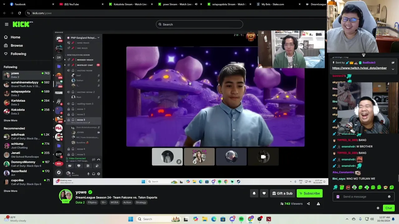The width and height of the screenshot is (399, 224).
Task: Select the Filipino tag
Action: point(92,203)
